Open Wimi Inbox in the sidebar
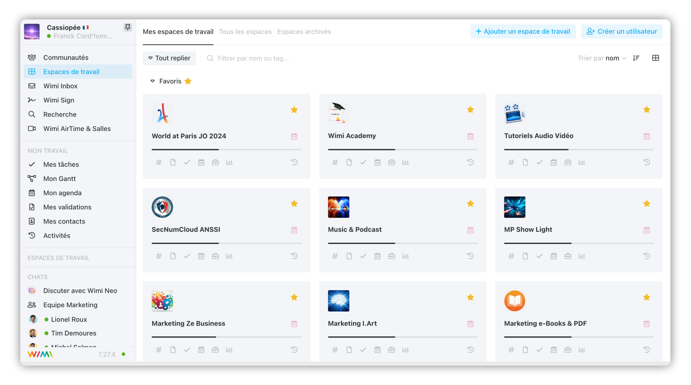The height and width of the screenshot is (385, 691). (78, 86)
